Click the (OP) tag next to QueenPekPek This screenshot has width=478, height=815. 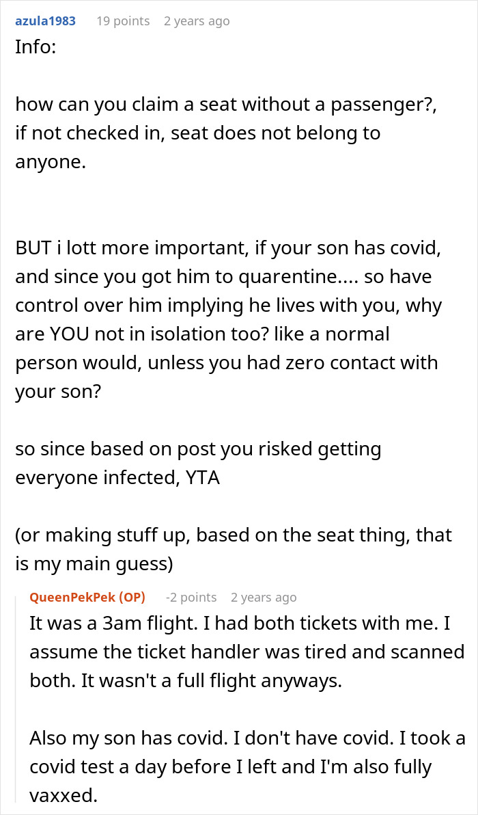[x=132, y=597]
